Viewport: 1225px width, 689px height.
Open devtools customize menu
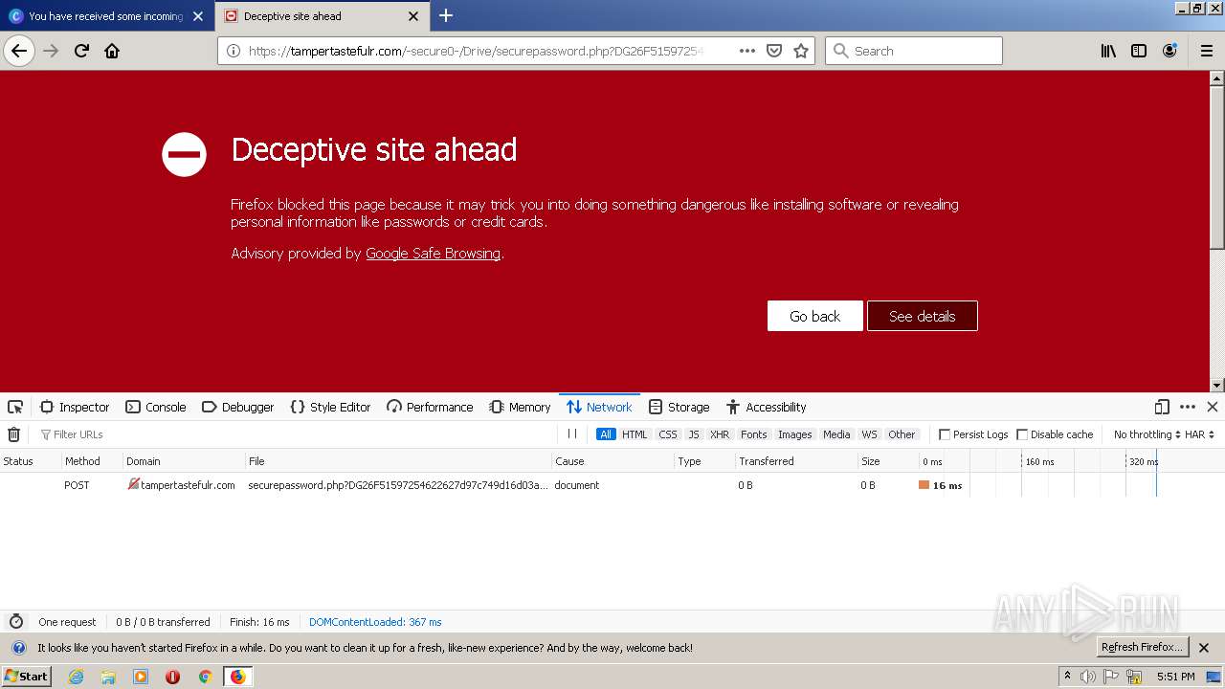click(x=1188, y=407)
